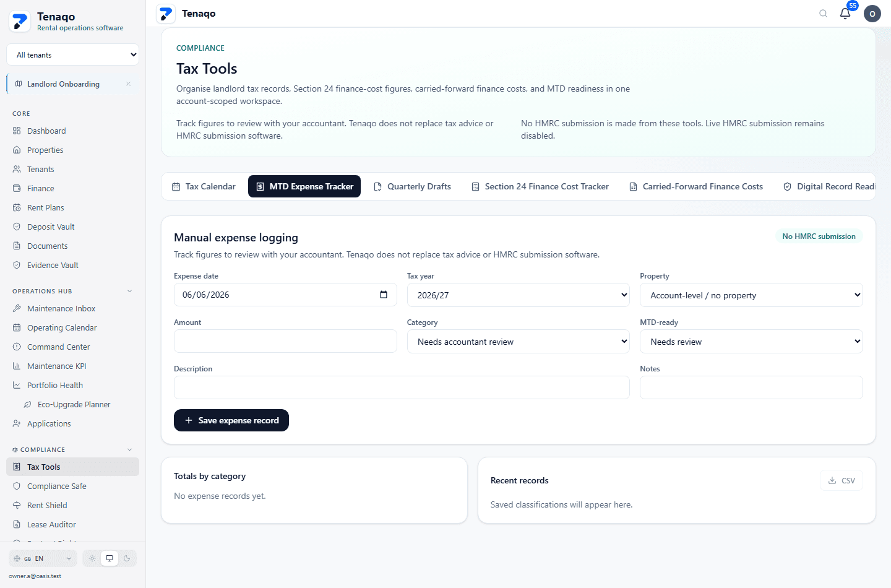Open the search icon in header

pos(823,14)
